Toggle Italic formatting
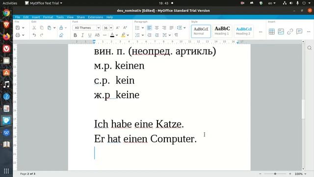This screenshot has width=314, height=177. point(82,35)
